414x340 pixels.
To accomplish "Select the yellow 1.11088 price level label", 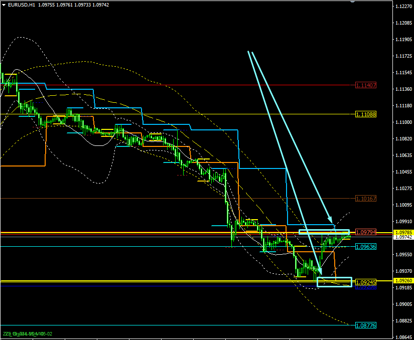I will [366, 114].
